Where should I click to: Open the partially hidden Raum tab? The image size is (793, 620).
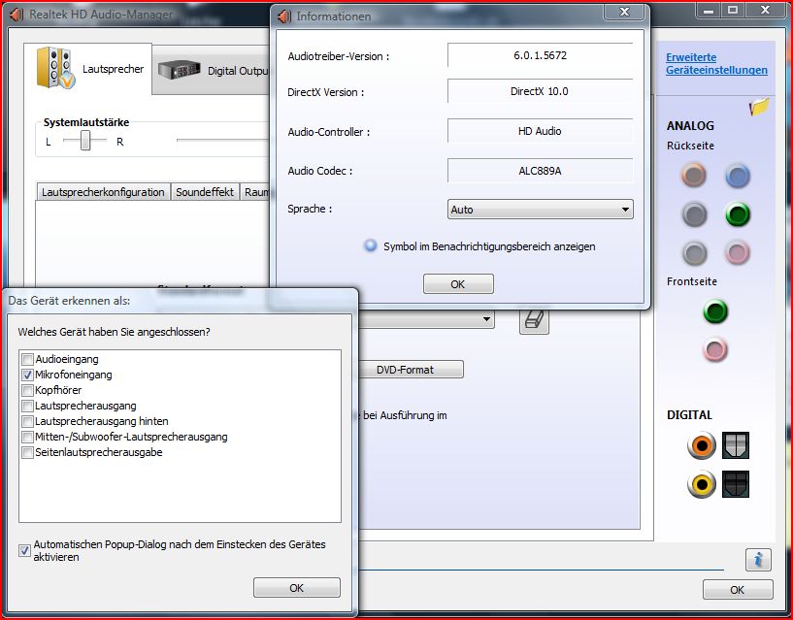pyautogui.click(x=256, y=192)
